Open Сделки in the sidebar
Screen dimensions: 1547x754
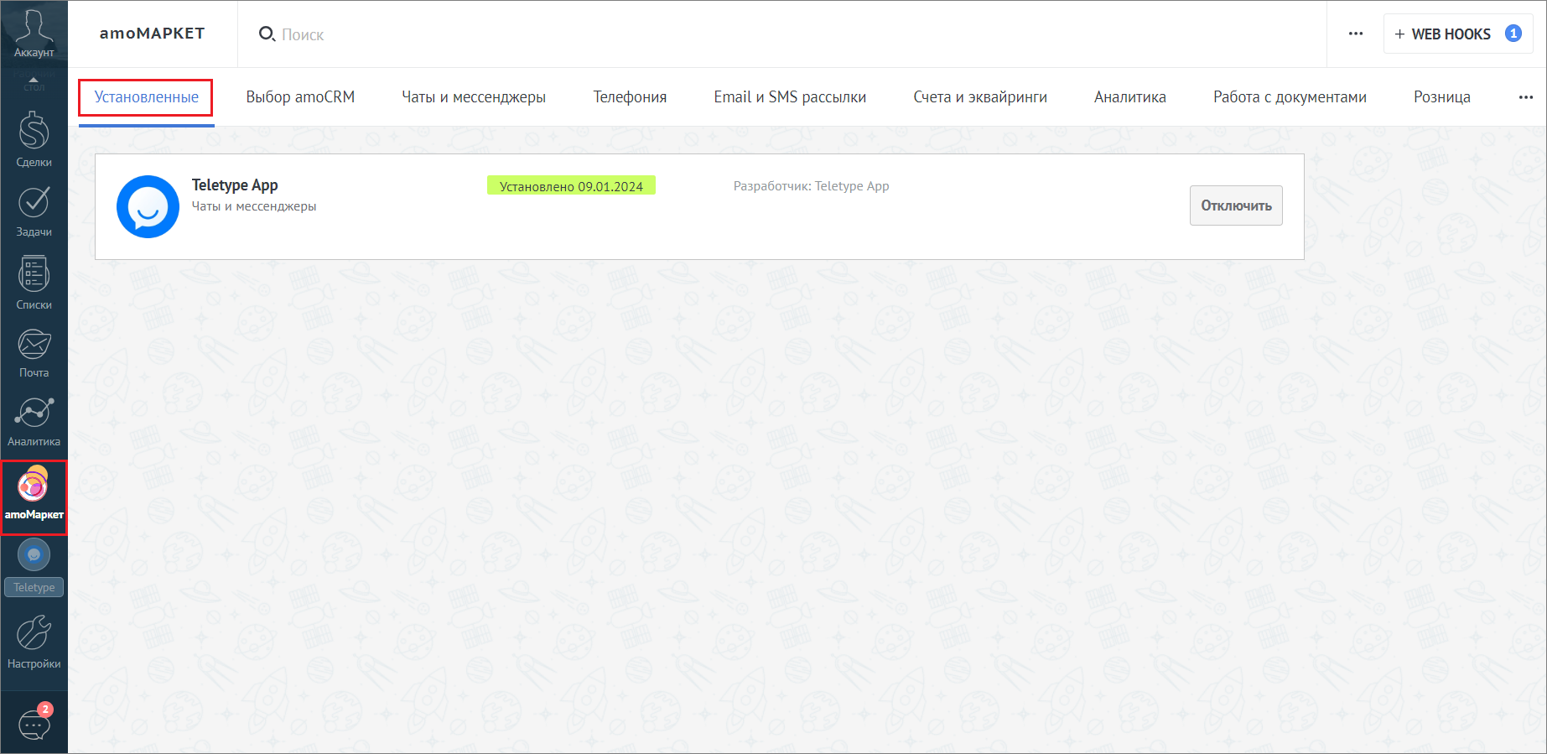pyautogui.click(x=34, y=140)
